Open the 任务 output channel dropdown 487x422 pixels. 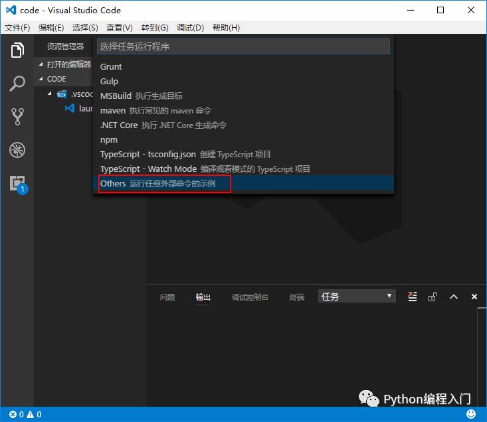point(357,296)
